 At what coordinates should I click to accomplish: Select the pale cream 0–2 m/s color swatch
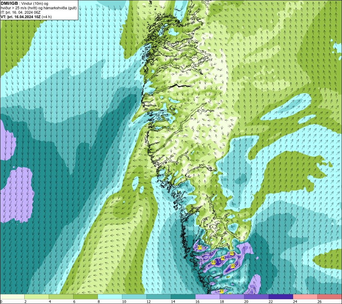click(x=12, y=296)
